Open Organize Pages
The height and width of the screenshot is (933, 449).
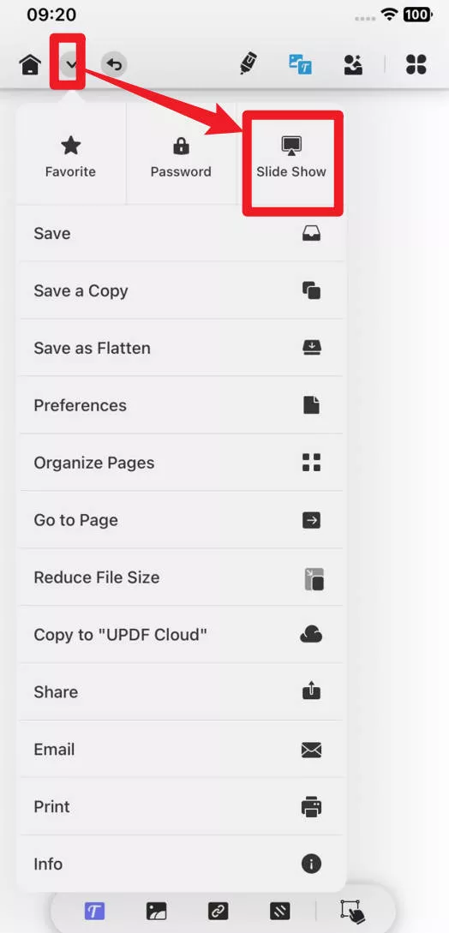tap(181, 463)
